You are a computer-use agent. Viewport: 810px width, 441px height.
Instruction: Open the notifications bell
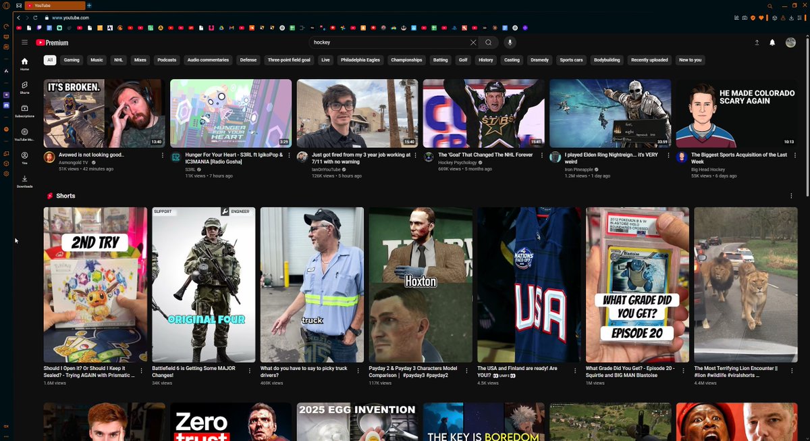pyautogui.click(x=772, y=43)
